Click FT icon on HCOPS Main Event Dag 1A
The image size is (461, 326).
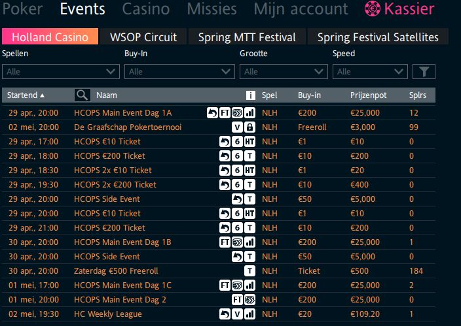225,112
